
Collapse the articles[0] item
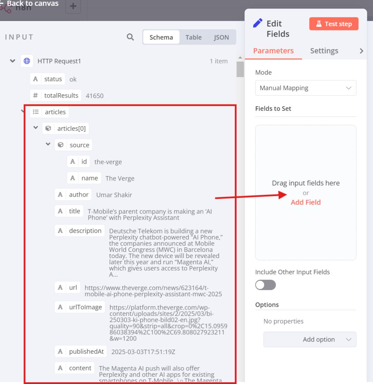point(36,128)
